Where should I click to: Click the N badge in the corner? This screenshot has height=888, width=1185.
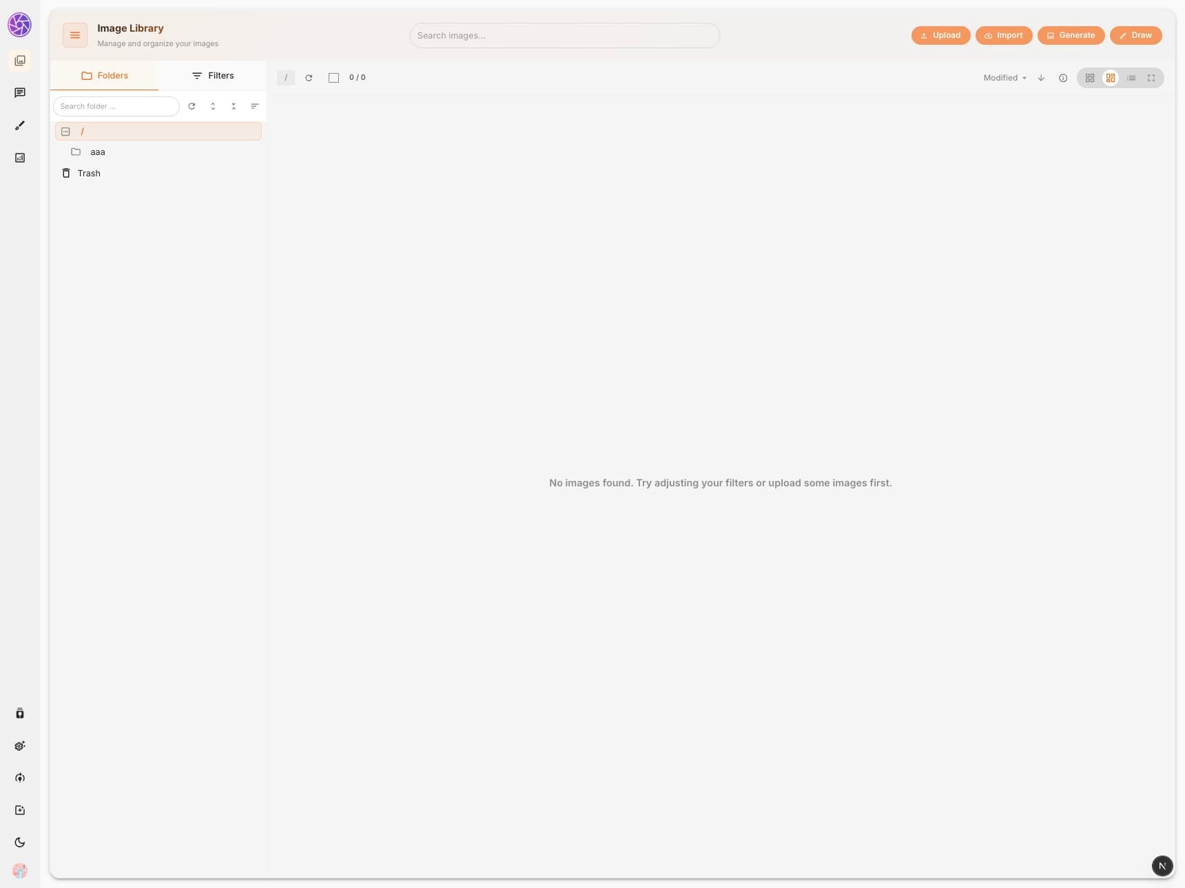tap(1162, 866)
